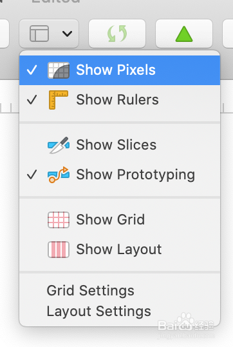
Task: Click the ruler strip right of menu
Action: 227,108
